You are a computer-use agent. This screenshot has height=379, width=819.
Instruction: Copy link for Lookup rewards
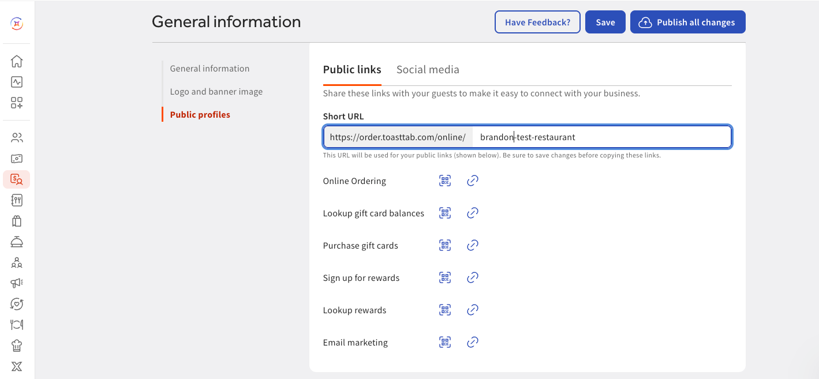click(x=473, y=310)
